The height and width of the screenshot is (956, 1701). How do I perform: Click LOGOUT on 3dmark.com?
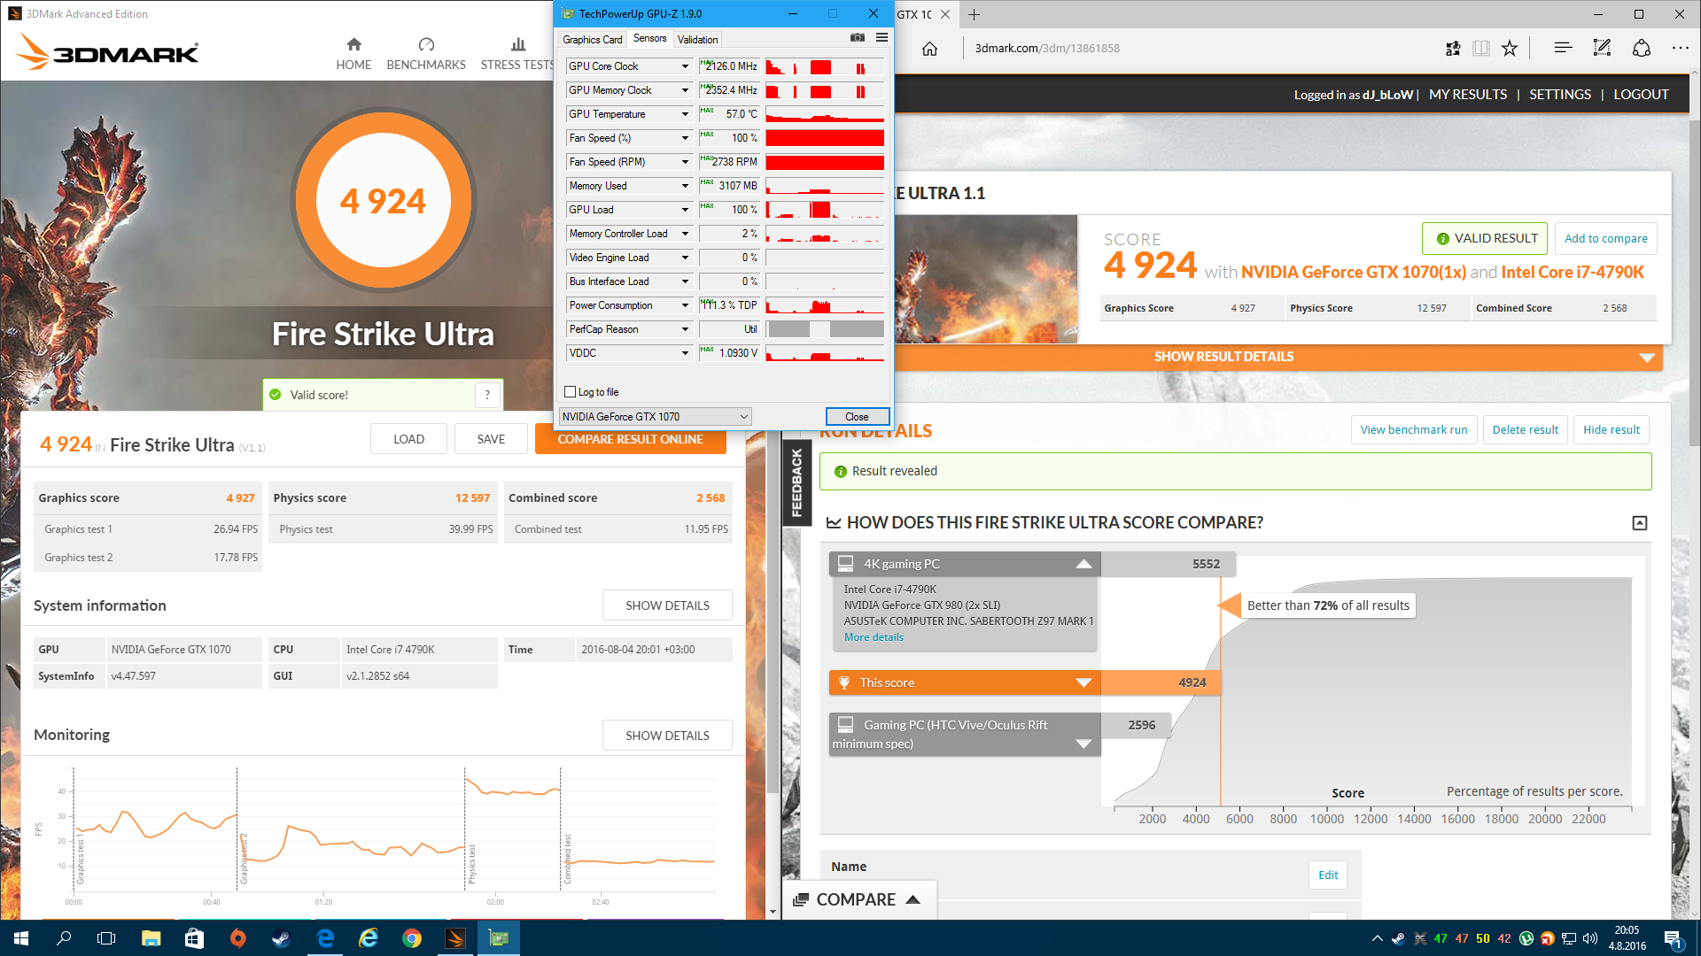click(x=1641, y=95)
